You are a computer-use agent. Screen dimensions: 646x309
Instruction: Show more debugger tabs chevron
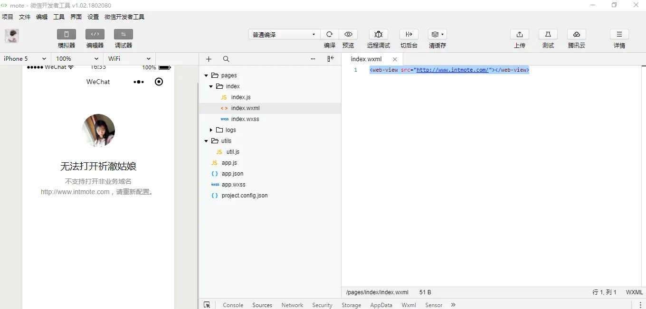click(453, 305)
